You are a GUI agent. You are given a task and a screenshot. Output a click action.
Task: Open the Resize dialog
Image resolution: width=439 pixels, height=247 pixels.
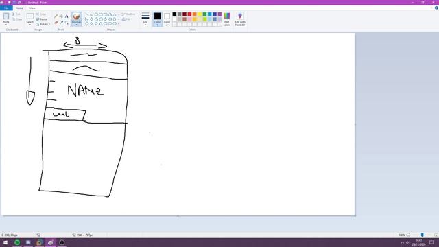[x=42, y=19]
